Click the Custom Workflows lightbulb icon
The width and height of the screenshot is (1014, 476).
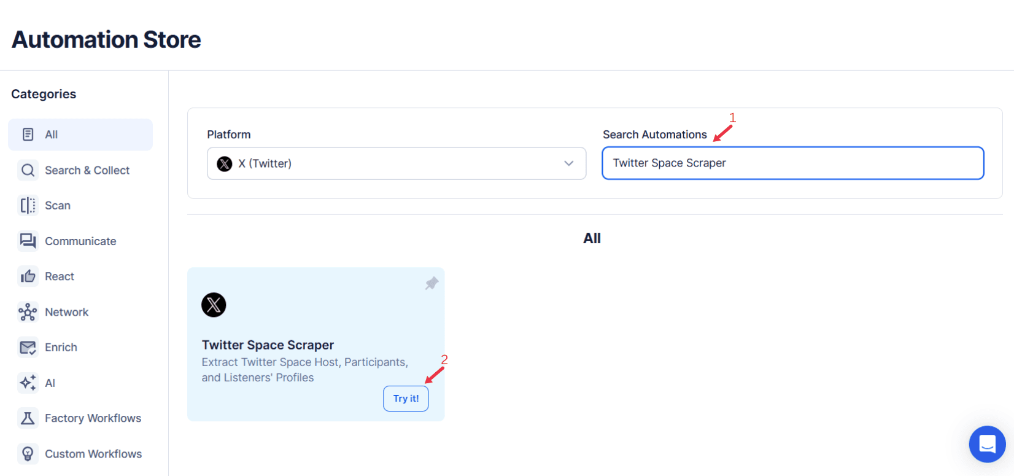28,453
